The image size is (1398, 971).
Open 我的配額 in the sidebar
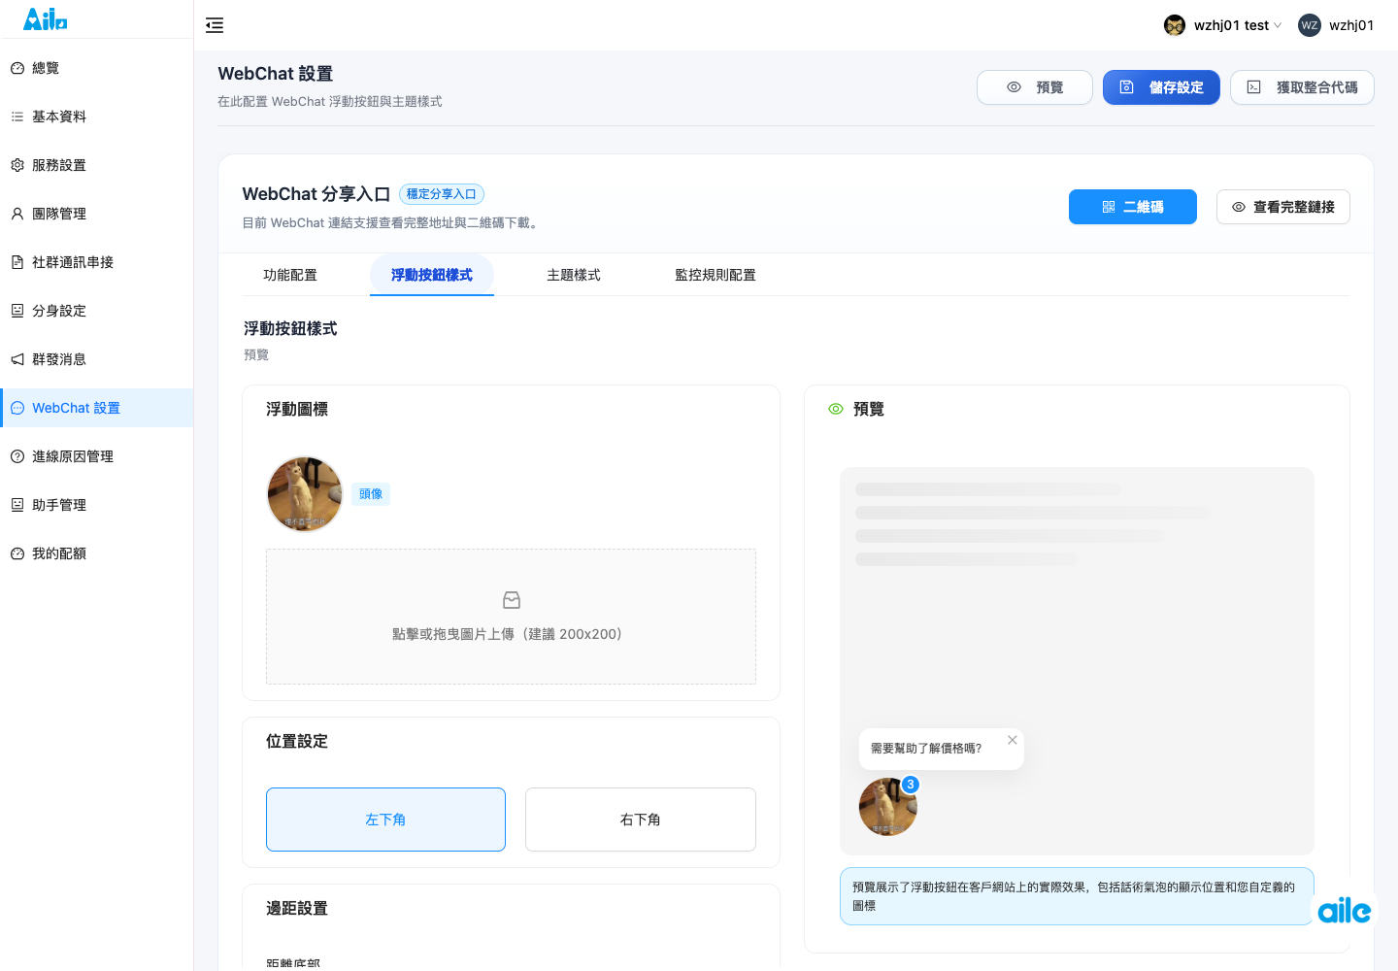tap(96, 553)
